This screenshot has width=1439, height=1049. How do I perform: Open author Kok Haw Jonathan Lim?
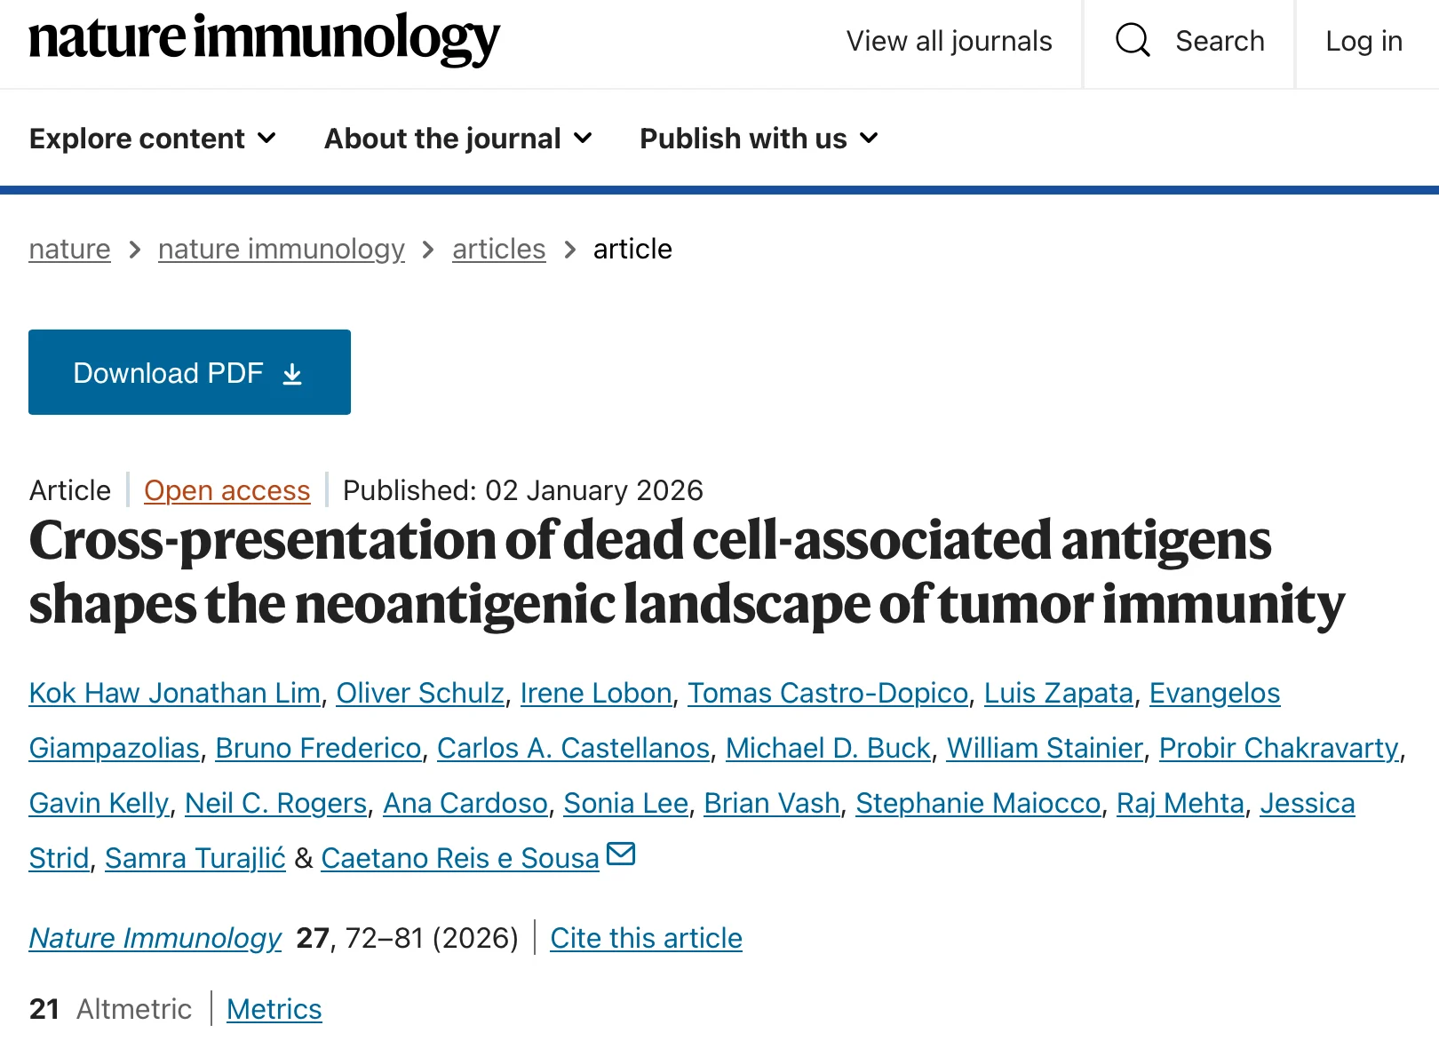[x=174, y=693]
